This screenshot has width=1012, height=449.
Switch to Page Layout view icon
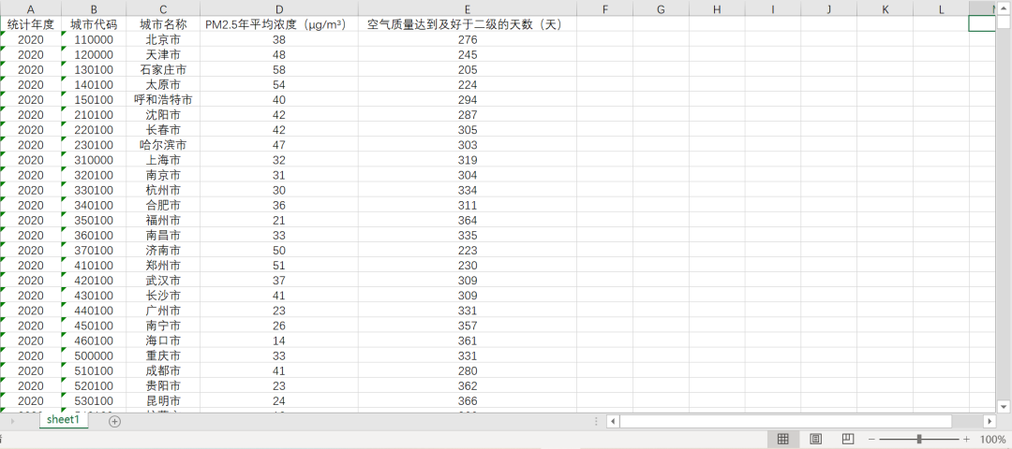coord(816,439)
